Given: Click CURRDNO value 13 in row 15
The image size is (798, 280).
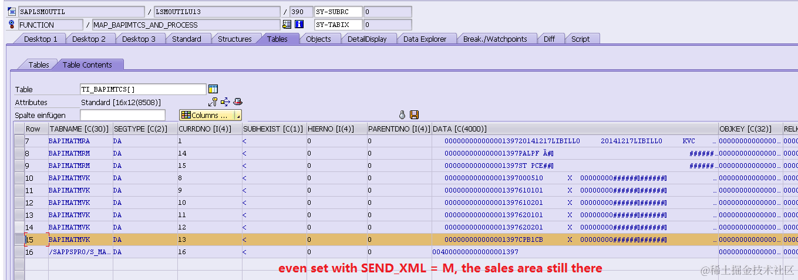Looking at the screenshot, I should click(x=210, y=239).
